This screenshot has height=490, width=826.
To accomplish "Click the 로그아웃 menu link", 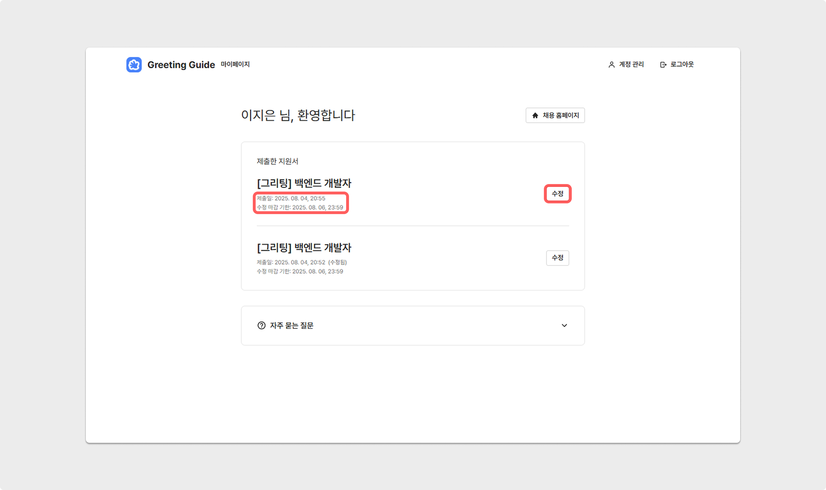I will coord(682,64).
